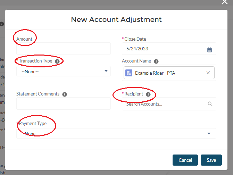
Task: Close the New Account Adjustment dialog
Action: pos(225,2)
